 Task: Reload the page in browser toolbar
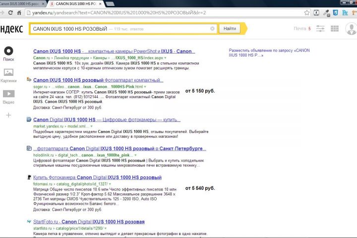(x=10, y=13)
